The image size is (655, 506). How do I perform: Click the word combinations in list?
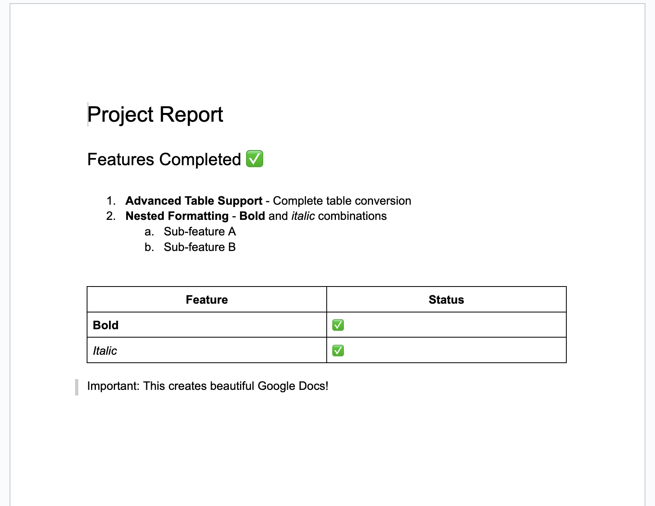point(352,216)
